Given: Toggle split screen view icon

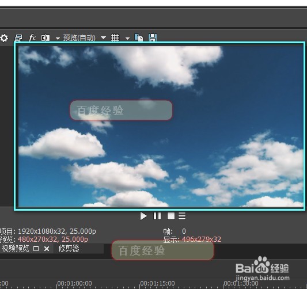Looking at the screenshot, I should tap(46, 38).
